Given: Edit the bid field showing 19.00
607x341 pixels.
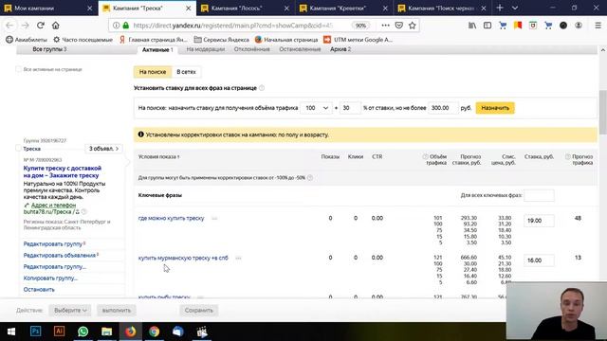Looking at the screenshot, I should pos(539,221).
